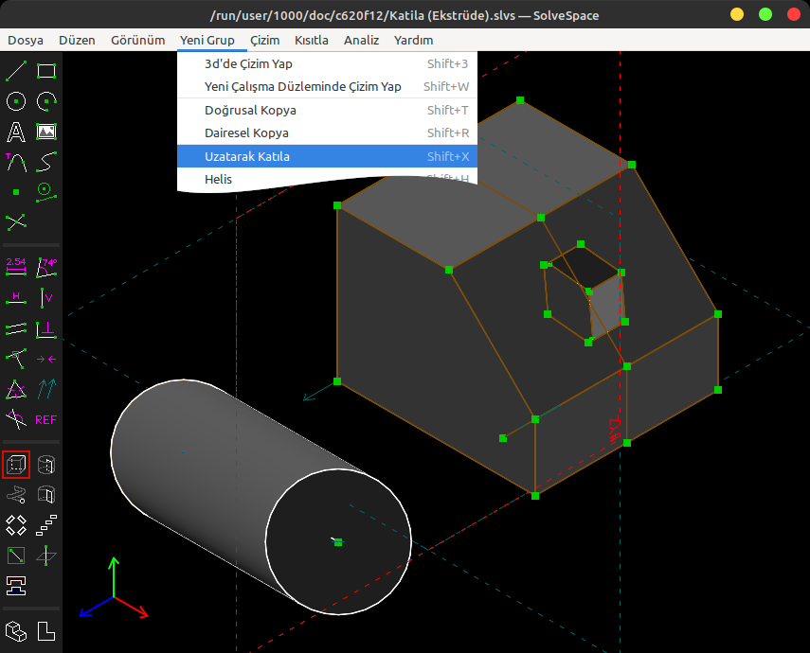The image size is (810, 653).
Task: Click the helix group toolbar icon
Action: pyautogui.click(x=16, y=495)
